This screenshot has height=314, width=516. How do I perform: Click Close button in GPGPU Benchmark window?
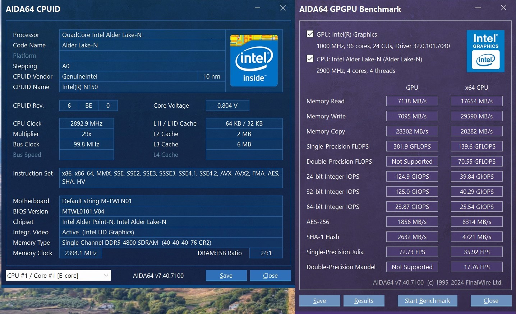(x=491, y=301)
